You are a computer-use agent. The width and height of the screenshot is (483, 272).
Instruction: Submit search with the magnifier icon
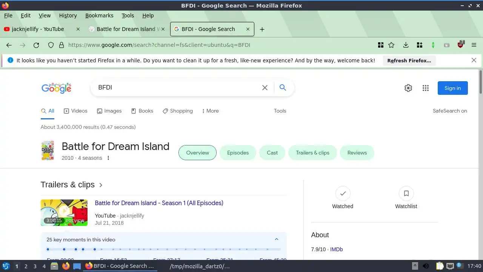click(283, 88)
